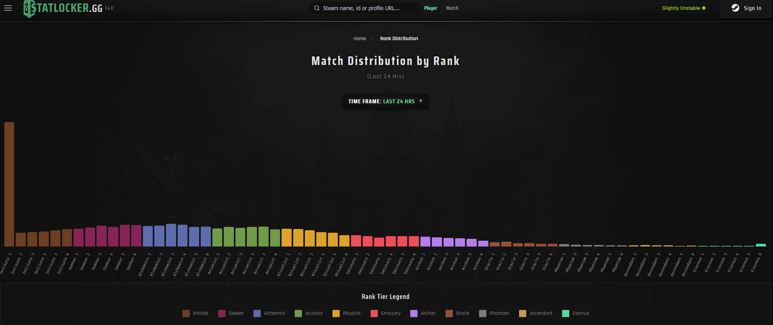Click the search magnifier icon
The height and width of the screenshot is (325, 773).
[317, 8]
